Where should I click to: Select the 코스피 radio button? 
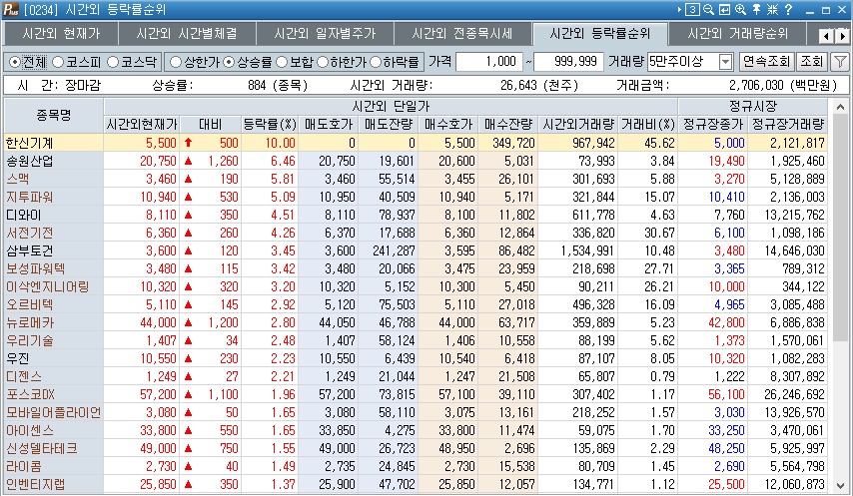(x=58, y=62)
